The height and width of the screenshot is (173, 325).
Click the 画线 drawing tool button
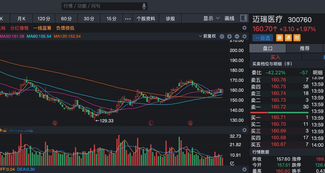click(229, 18)
